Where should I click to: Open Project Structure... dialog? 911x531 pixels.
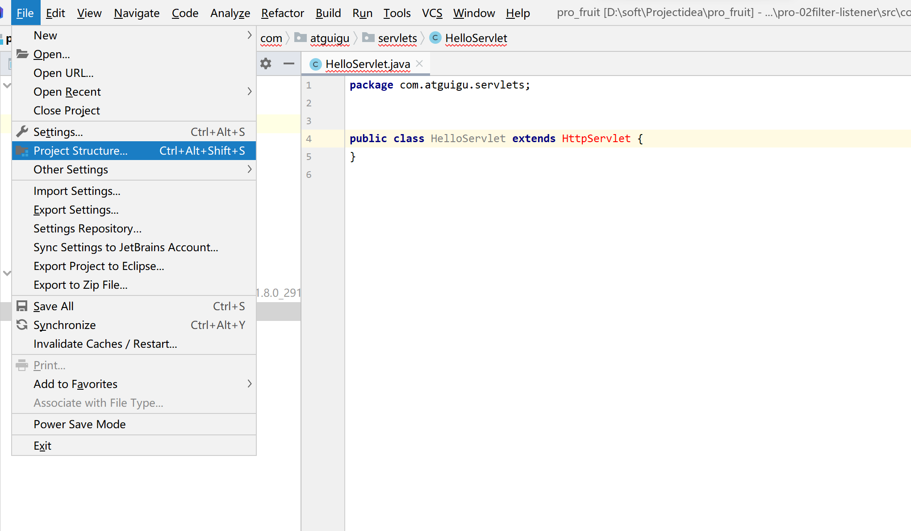(134, 151)
